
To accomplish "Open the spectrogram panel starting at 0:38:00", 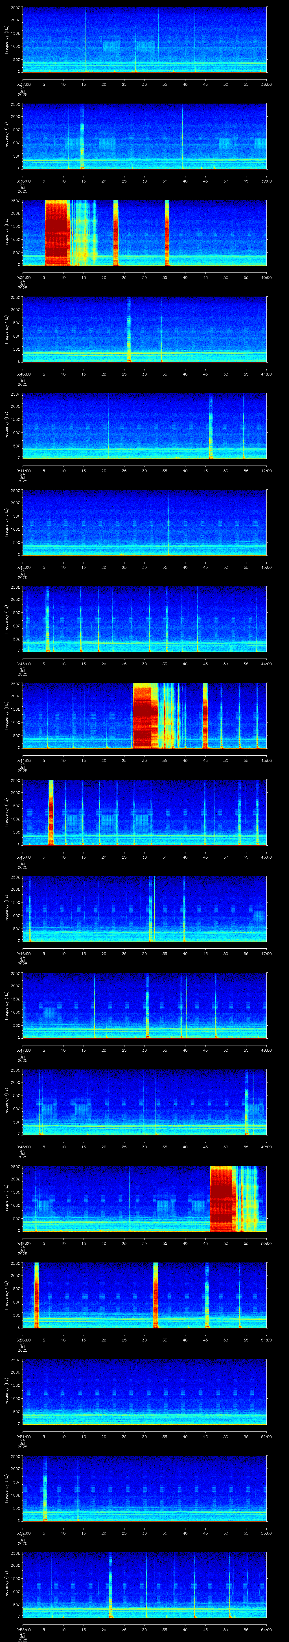I will pos(145,136).
